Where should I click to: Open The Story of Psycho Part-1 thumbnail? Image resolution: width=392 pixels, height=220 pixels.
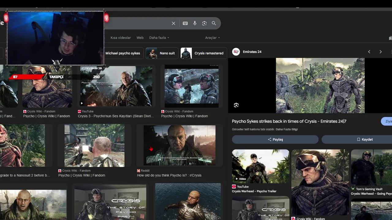pyautogui.click(x=110, y=202)
